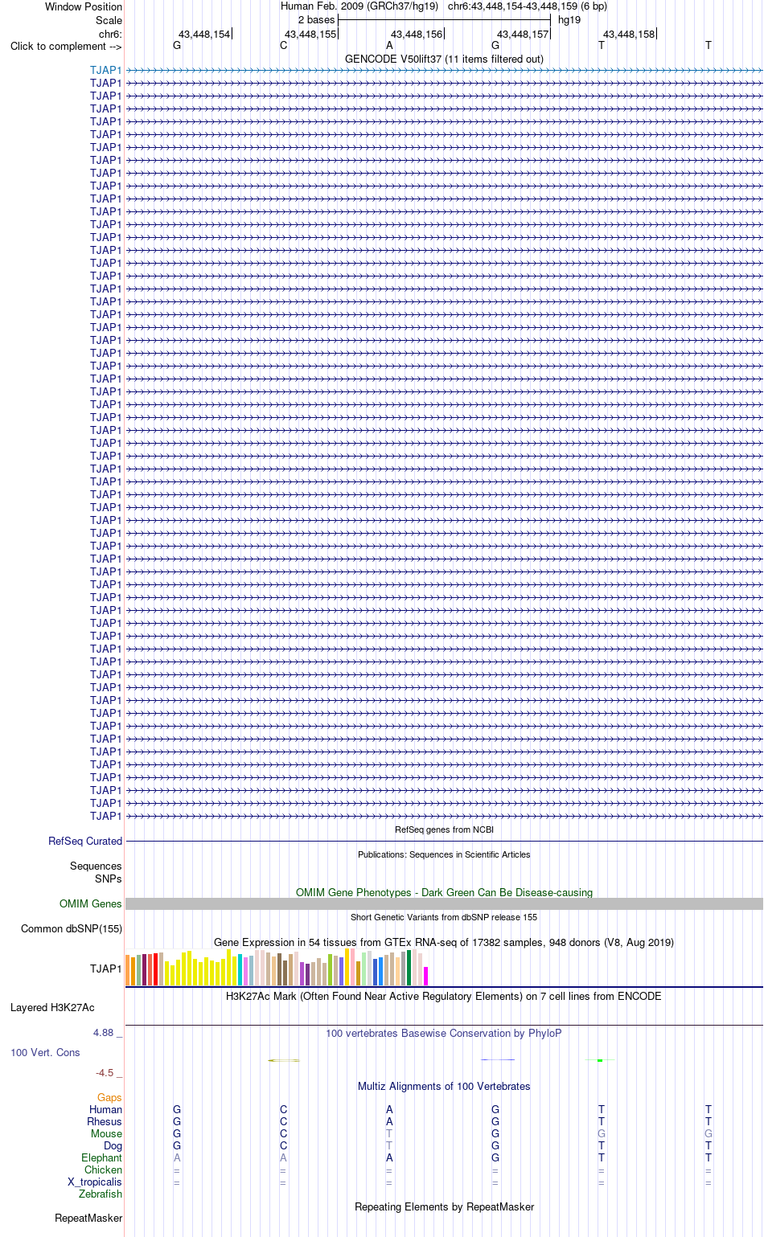Click the 'X_tropicalis' species label

pos(95,1182)
